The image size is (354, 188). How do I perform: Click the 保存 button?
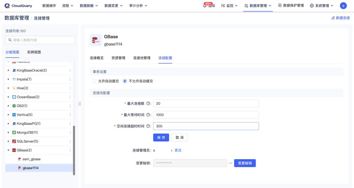pos(161,138)
